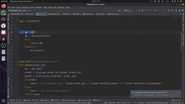Open the Python Packages tool window
This screenshot has width=185, height=104.
pyautogui.click(x=69, y=100)
